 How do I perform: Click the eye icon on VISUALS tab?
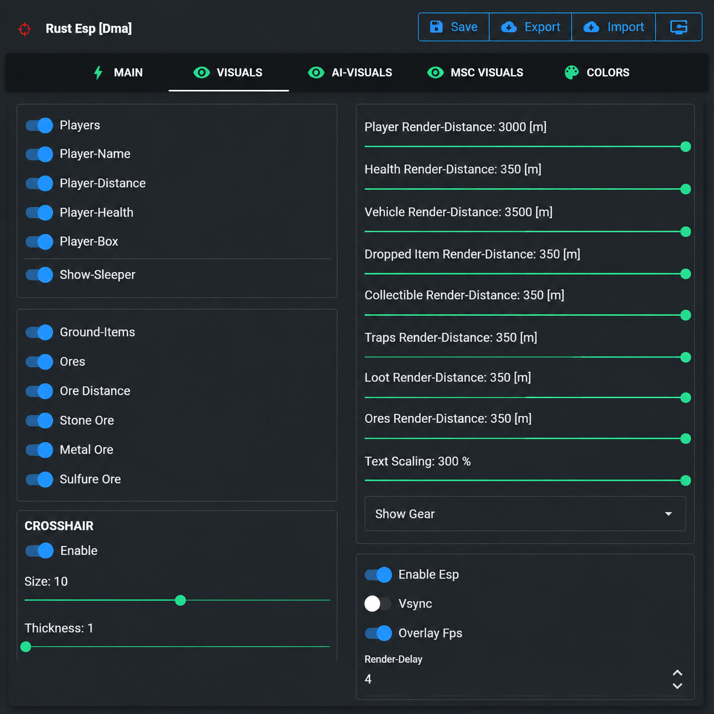(202, 72)
